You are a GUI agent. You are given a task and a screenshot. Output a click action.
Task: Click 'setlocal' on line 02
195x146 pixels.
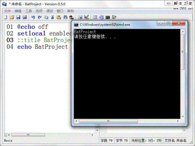click(32, 34)
